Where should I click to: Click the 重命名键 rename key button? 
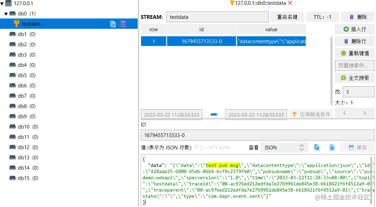[x=287, y=17]
